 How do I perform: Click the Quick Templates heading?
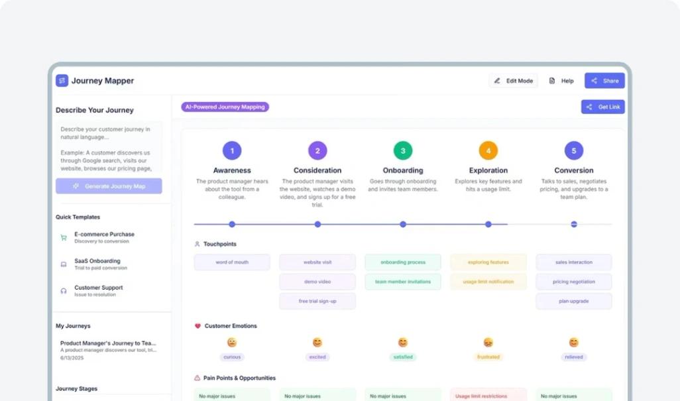coord(78,217)
